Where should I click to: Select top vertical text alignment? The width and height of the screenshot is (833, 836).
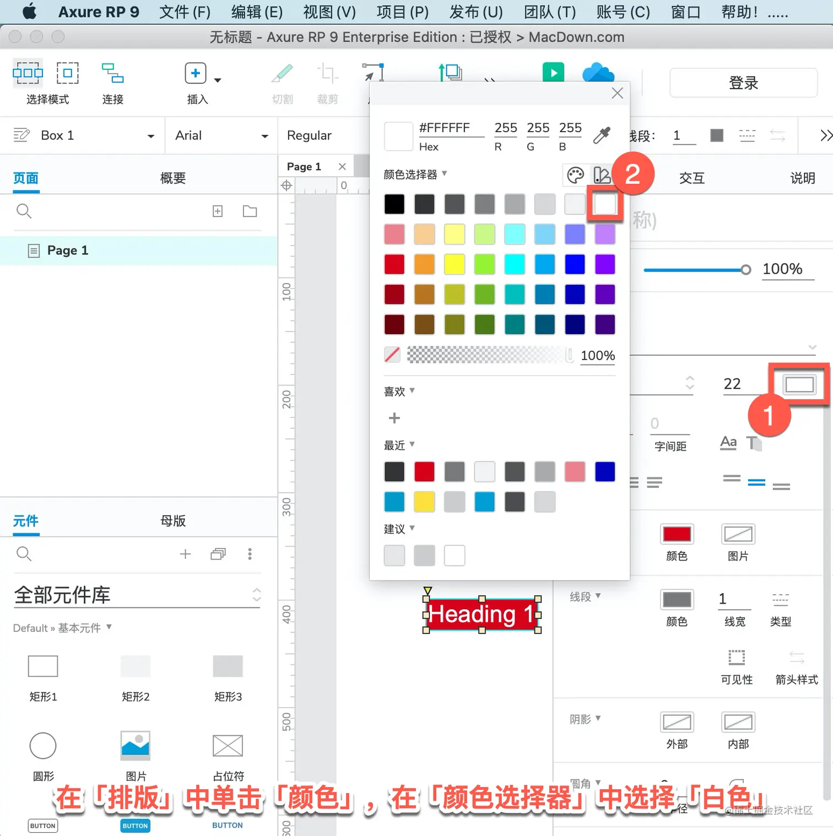(732, 479)
